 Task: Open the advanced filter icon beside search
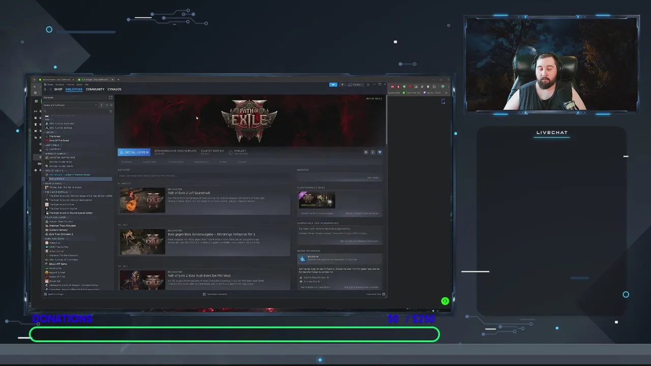(111, 111)
